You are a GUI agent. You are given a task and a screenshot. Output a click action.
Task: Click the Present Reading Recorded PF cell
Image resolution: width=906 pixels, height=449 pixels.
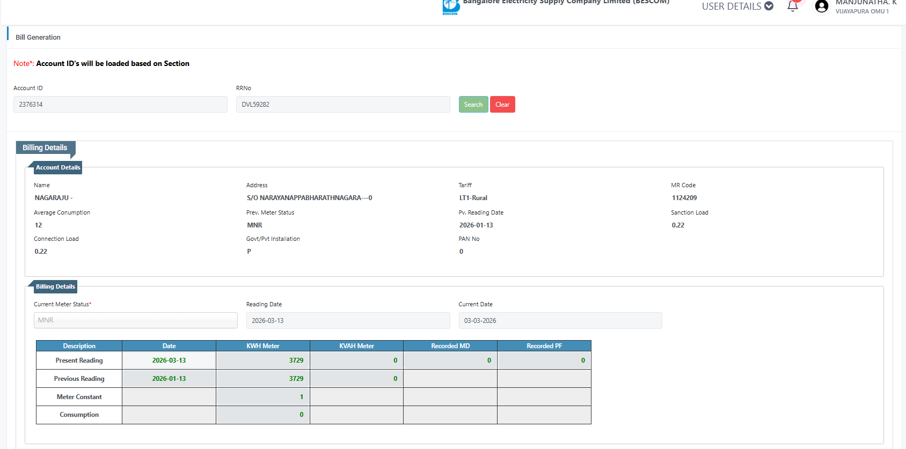(544, 360)
